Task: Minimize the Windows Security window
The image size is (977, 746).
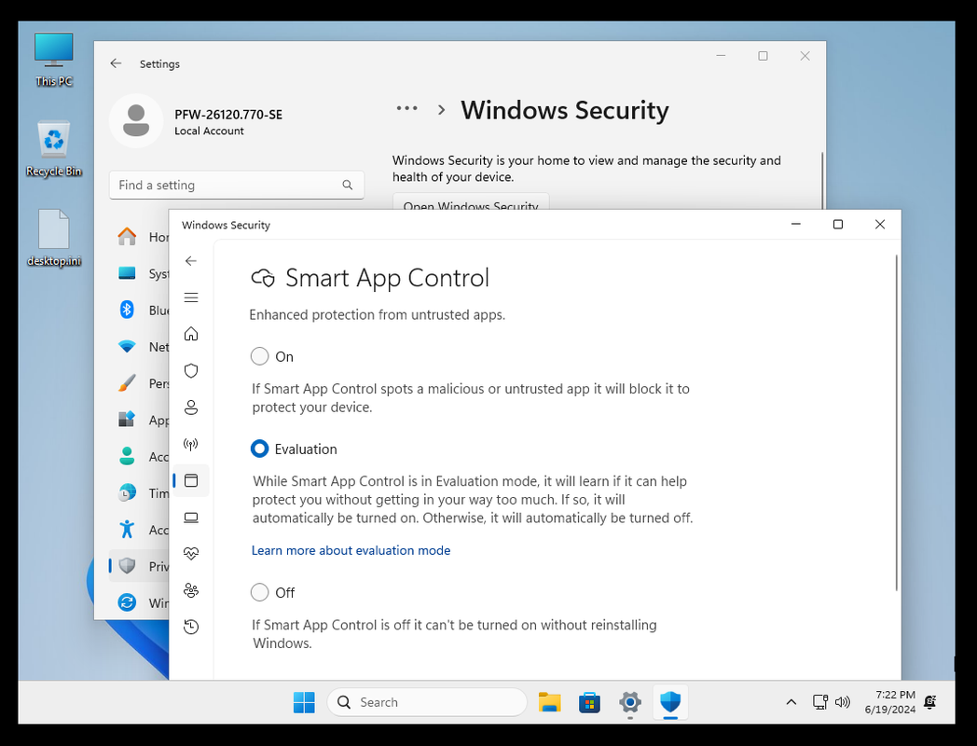Action: [x=796, y=225]
